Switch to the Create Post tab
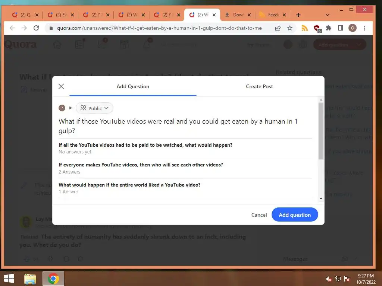Screen dimensions: 382x286 [259, 86]
